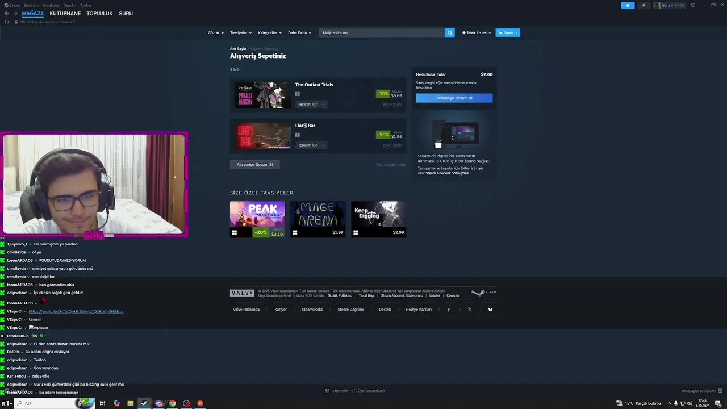Click the Valve logo in footer
Screen dimensions: 727x409
coord(242,293)
